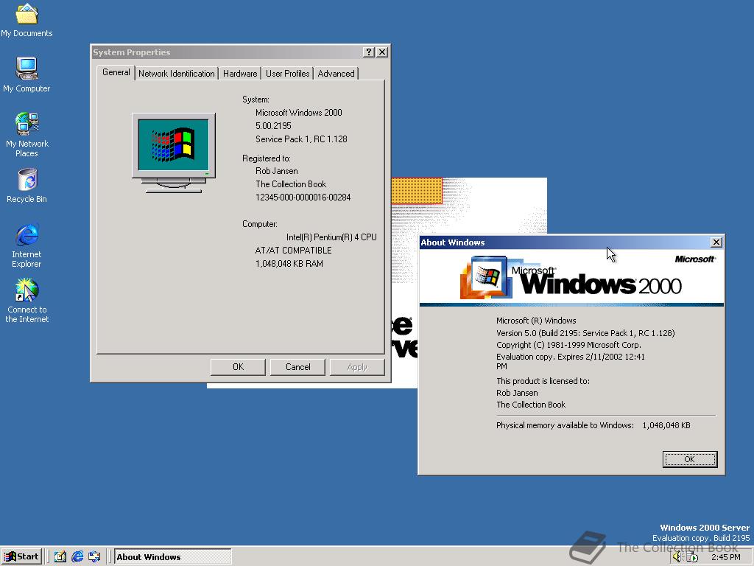Click "1,048,048 KB RAM" text
The height and width of the screenshot is (566, 754).
(289, 264)
